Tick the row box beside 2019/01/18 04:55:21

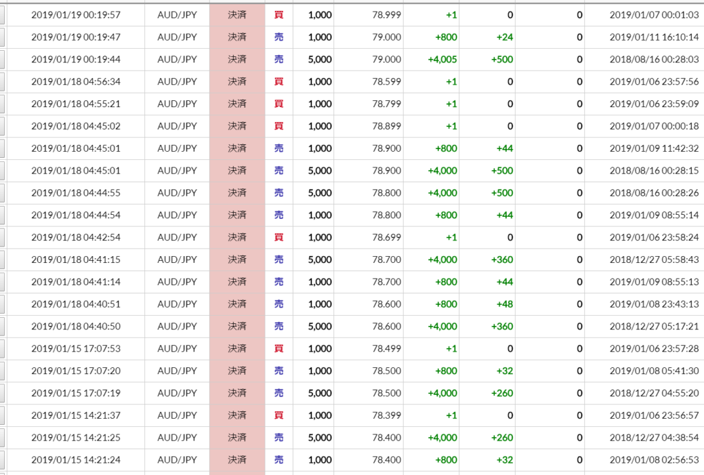click(x=1, y=104)
